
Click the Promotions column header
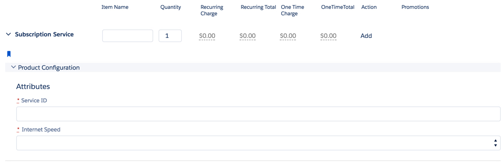[x=415, y=7]
